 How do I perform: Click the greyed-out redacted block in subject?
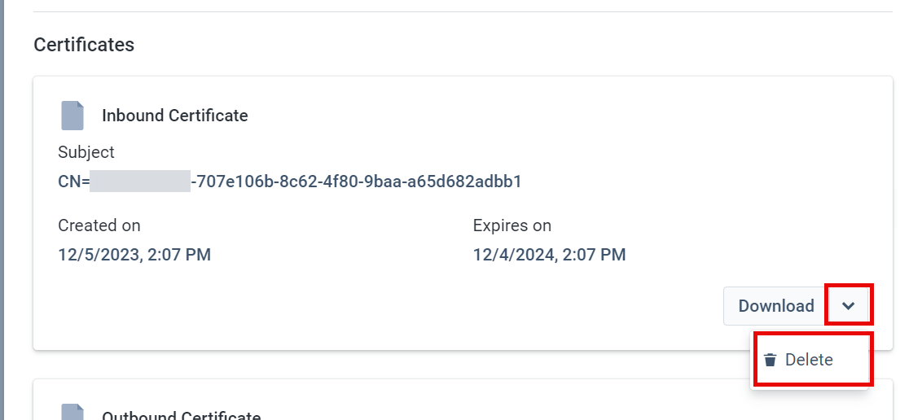(140, 182)
